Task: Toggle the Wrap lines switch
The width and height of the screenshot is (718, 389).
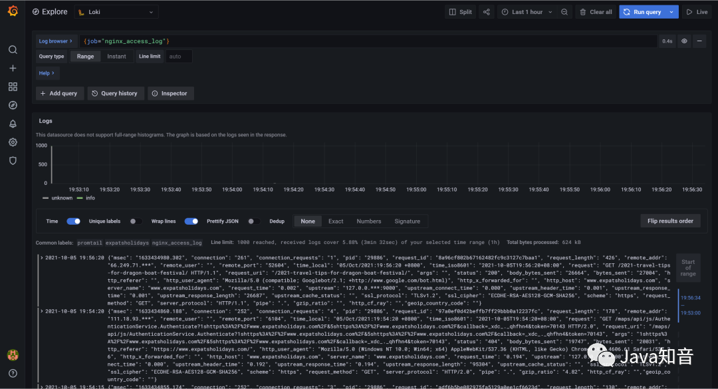Action: pos(191,221)
